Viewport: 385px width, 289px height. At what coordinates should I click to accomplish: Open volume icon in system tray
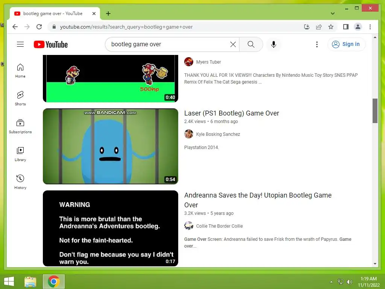349,282
